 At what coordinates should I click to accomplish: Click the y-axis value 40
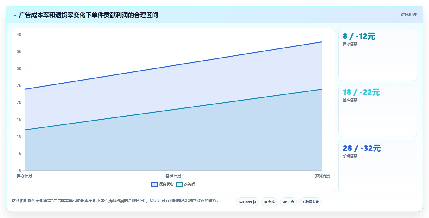[x=19, y=35]
